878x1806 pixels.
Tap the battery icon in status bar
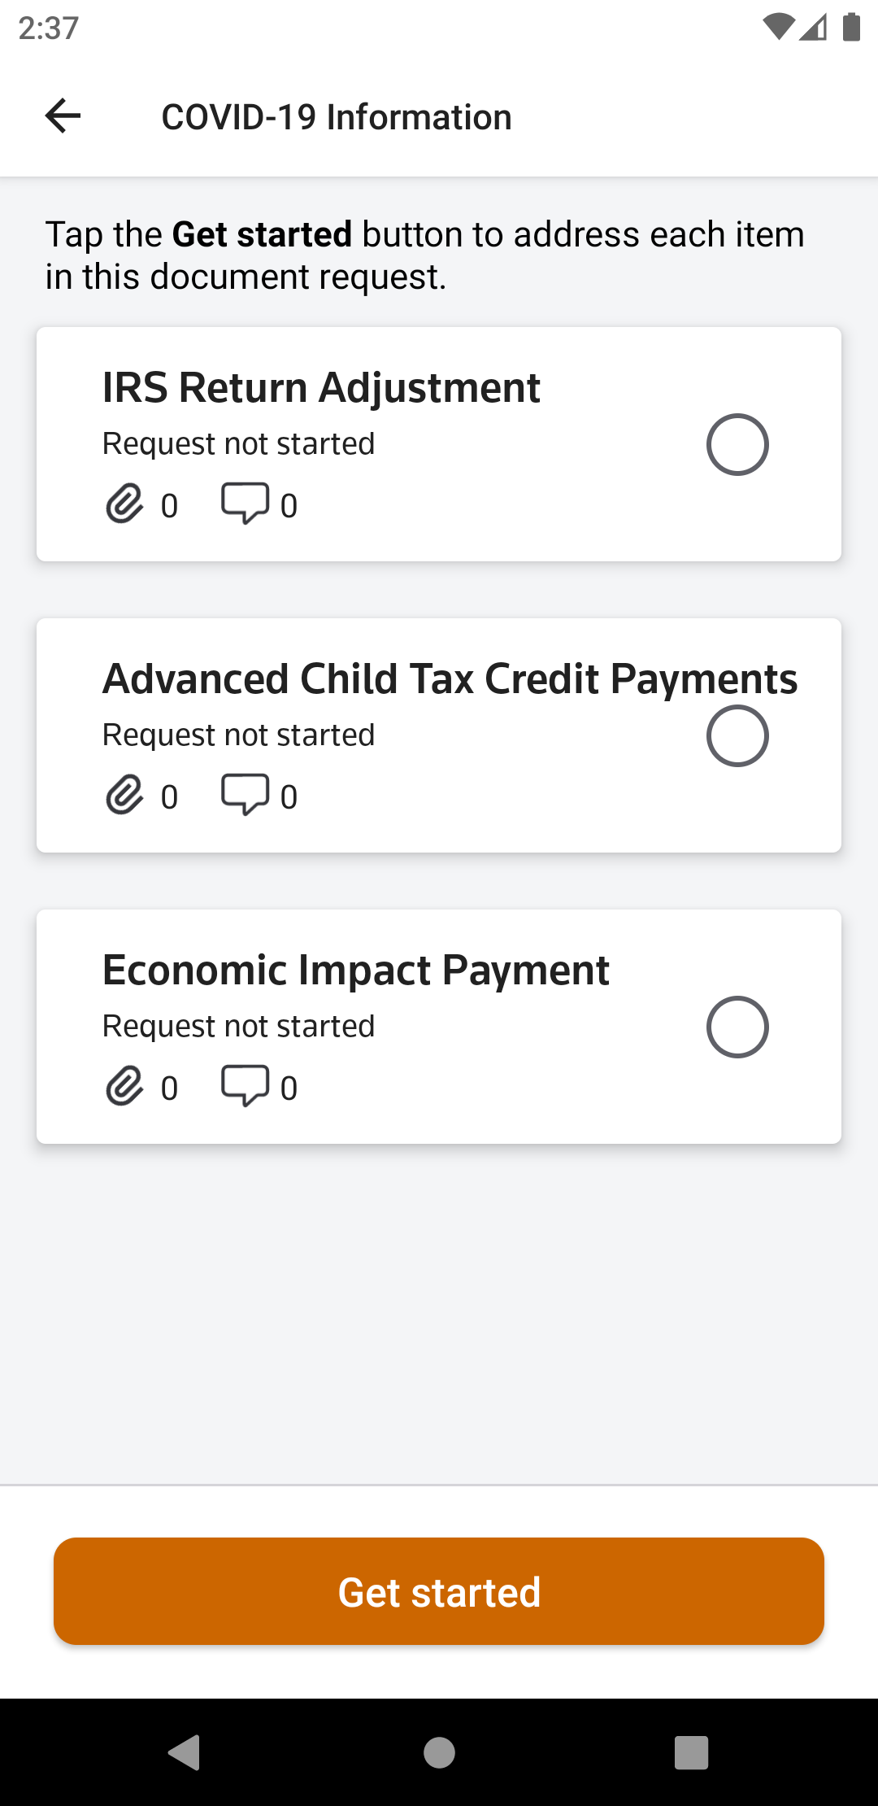[x=851, y=28]
